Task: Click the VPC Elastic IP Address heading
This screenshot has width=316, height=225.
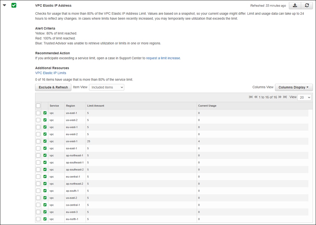Action: (53, 5)
